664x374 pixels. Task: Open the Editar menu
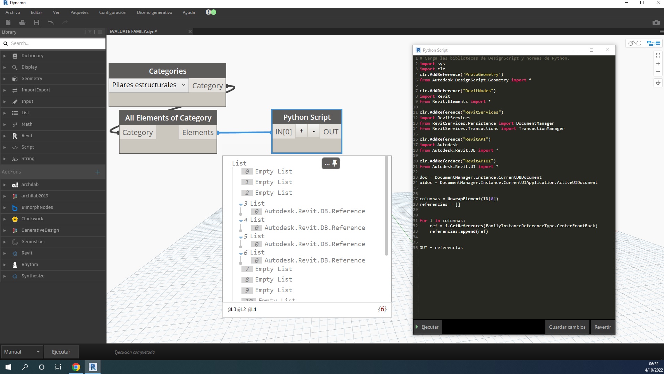pyautogui.click(x=36, y=12)
